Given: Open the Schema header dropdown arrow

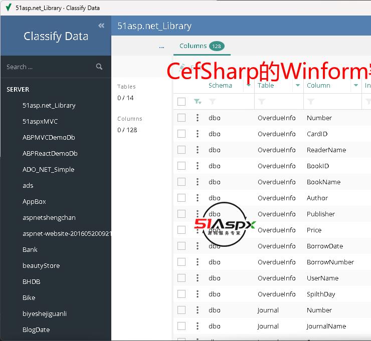Looking at the screenshot, I should [x=249, y=85].
